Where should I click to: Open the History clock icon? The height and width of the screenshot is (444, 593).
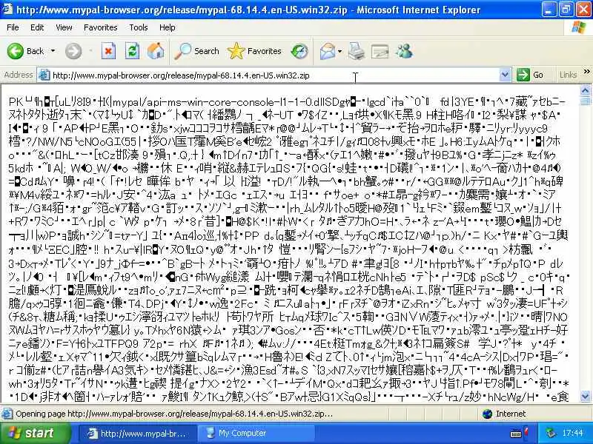click(299, 51)
